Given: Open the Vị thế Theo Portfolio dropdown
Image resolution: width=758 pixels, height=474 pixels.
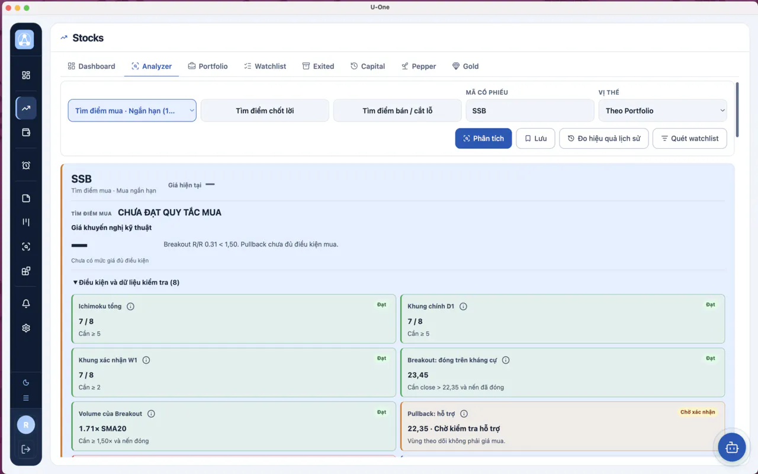Looking at the screenshot, I should pyautogui.click(x=663, y=110).
